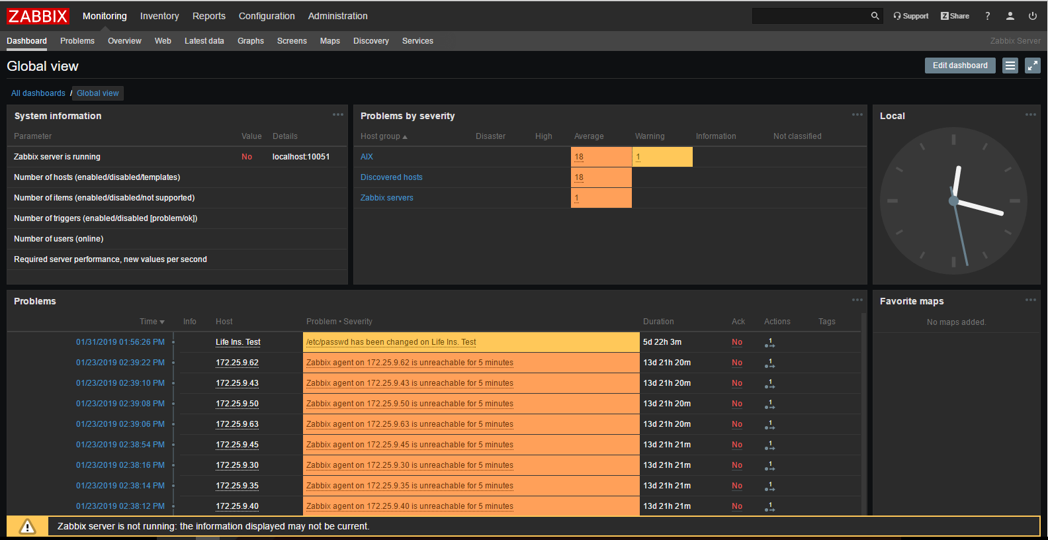Click the ZABBIX logo

(38, 16)
